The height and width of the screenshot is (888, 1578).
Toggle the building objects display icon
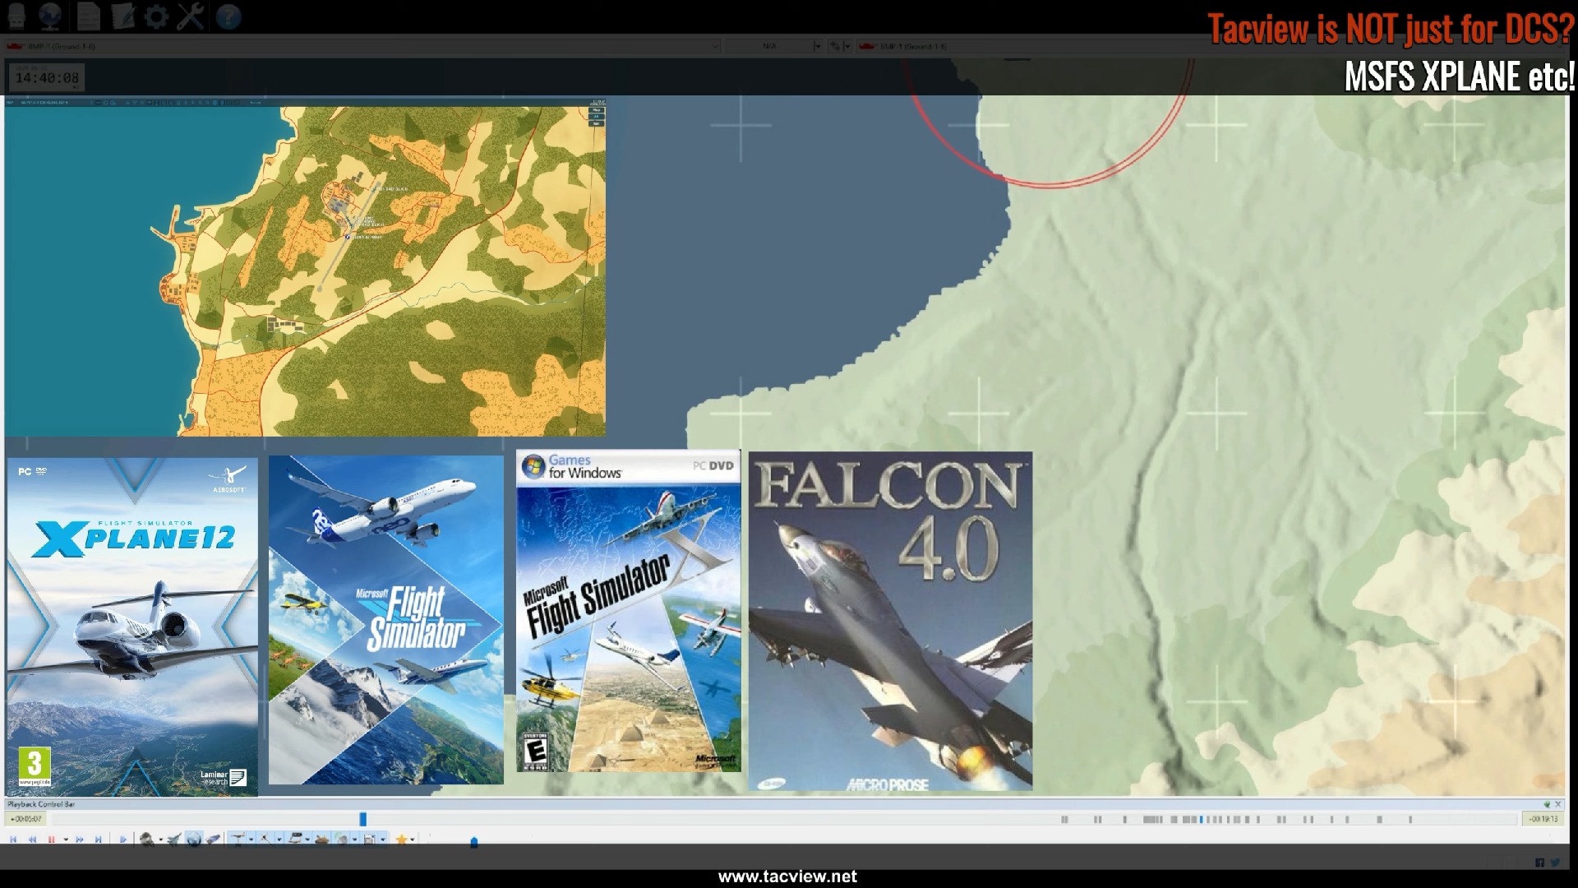[x=370, y=839]
